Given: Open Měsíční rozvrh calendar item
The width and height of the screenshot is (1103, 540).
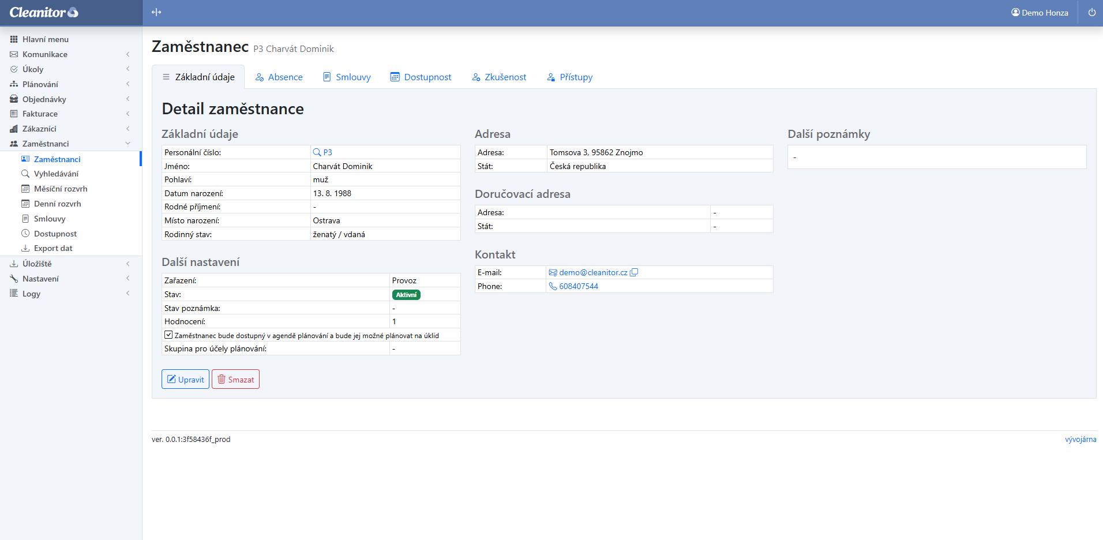Looking at the screenshot, I should [x=61, y=189].
